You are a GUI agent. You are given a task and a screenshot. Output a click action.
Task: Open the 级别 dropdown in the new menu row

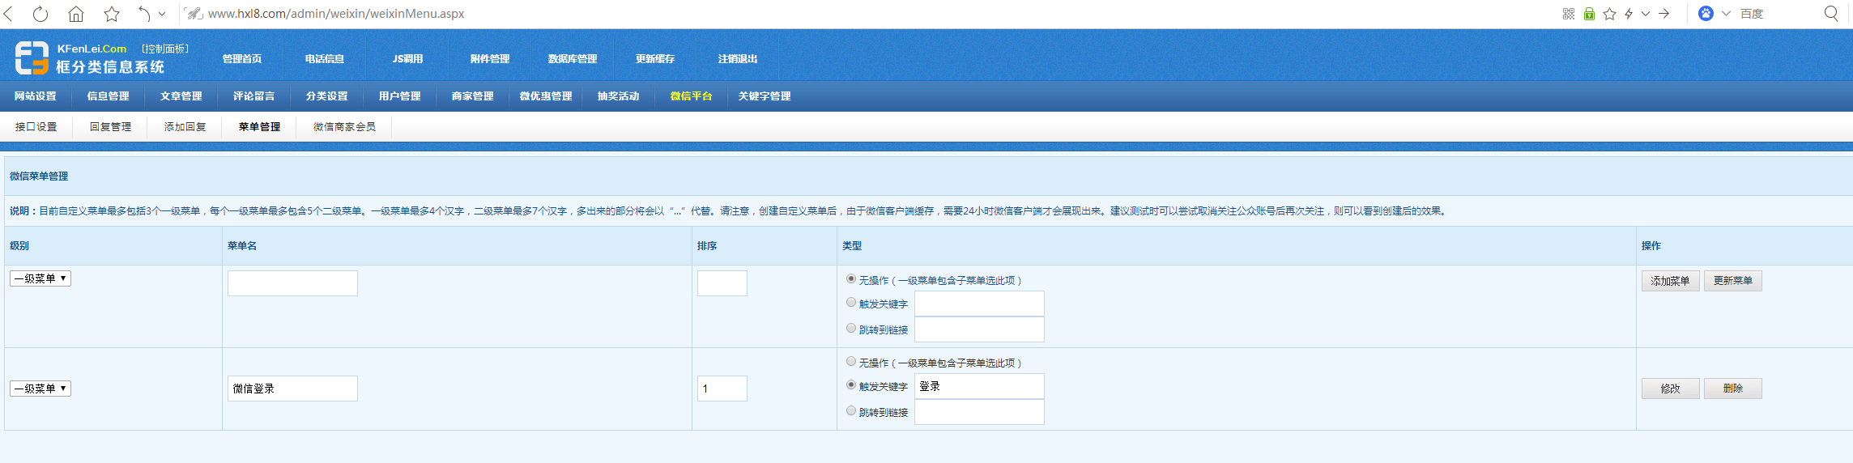tap(40, 278)
